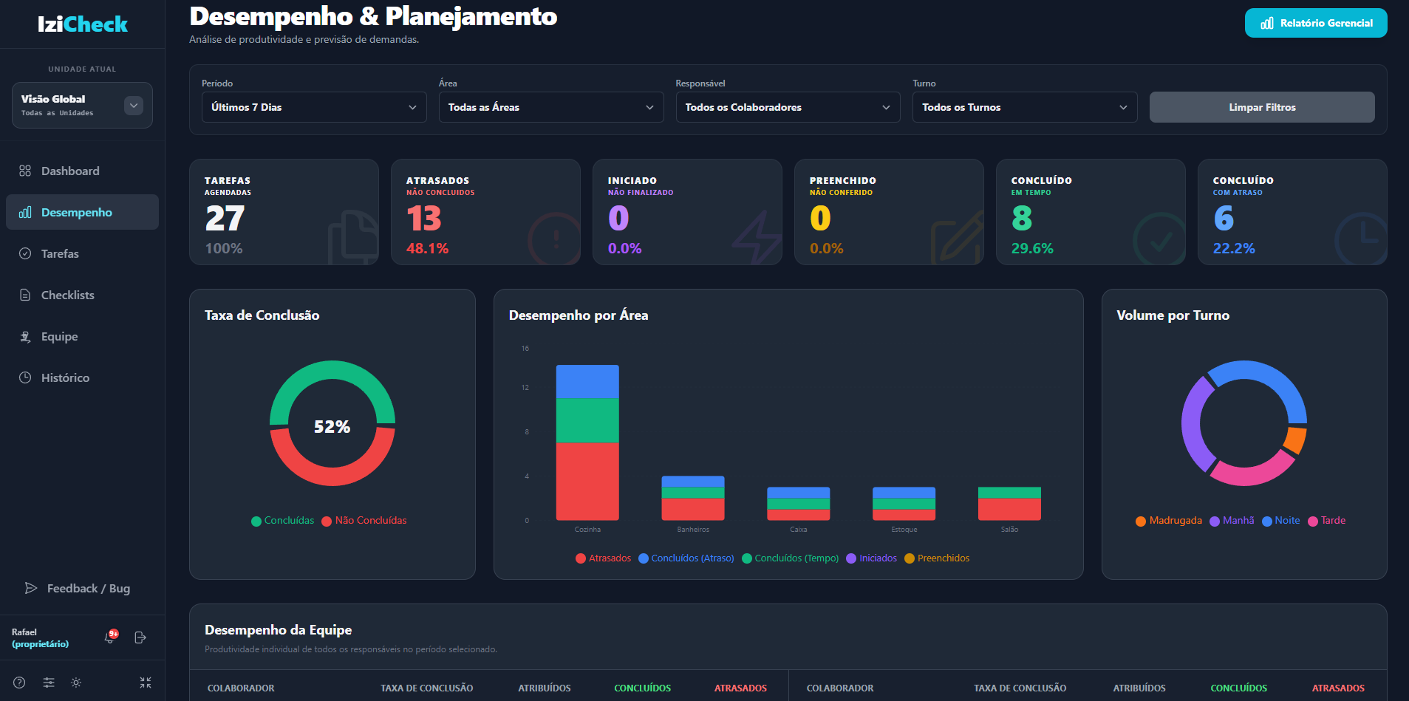Open notifications bell with 9+ badge

(x=111, y=637)
